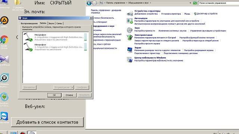This screenshot has height=134, width=239.
Task: Open the Display (Экран) monitor icon
Action: click(130, 50)
